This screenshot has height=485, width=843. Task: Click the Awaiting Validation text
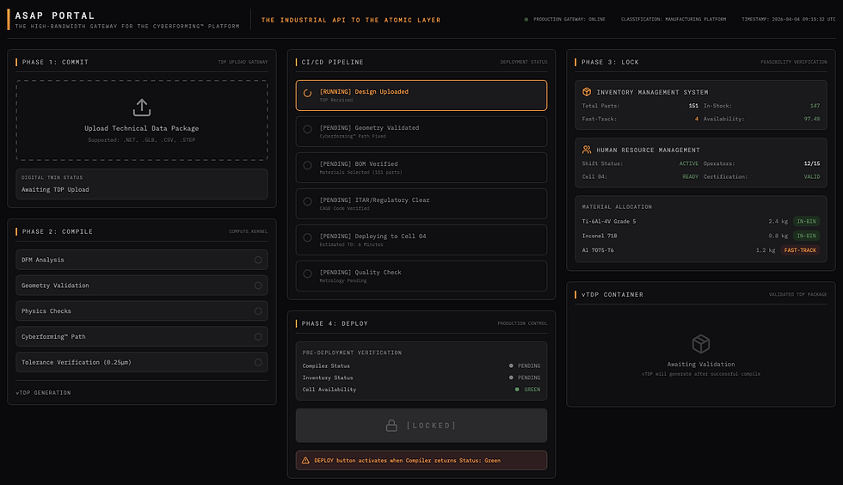click(x=700, y=364)
